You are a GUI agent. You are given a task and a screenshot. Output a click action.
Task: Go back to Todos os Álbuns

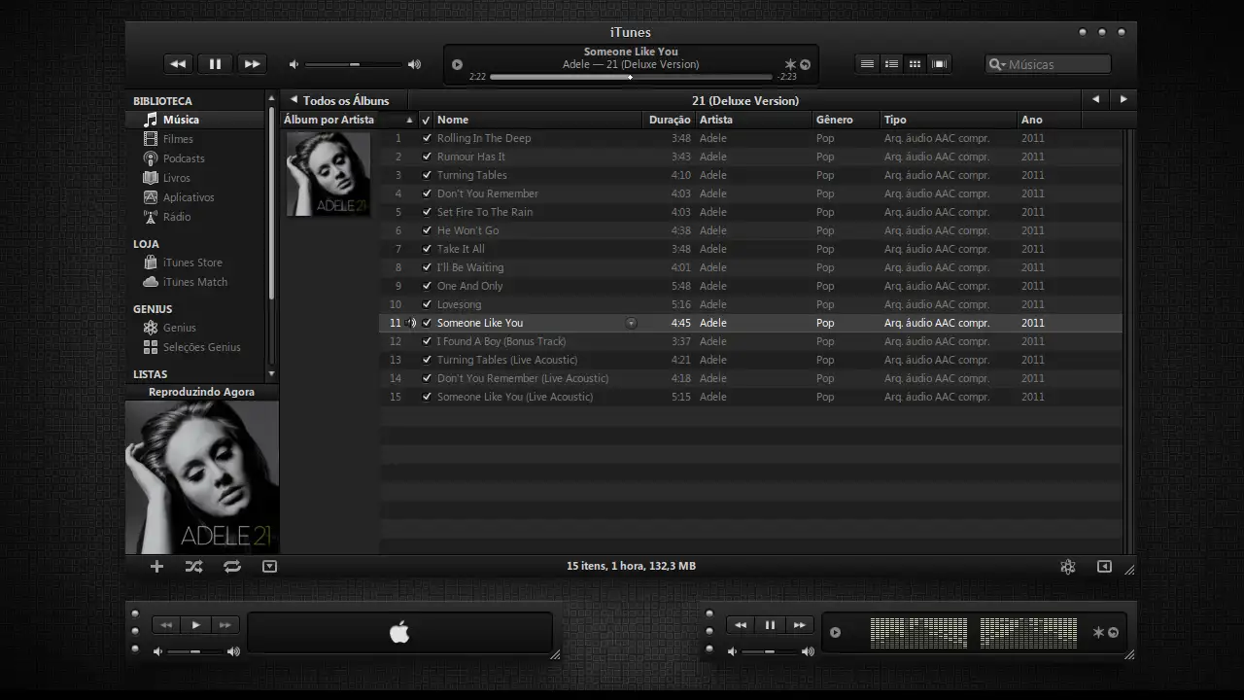339,100
